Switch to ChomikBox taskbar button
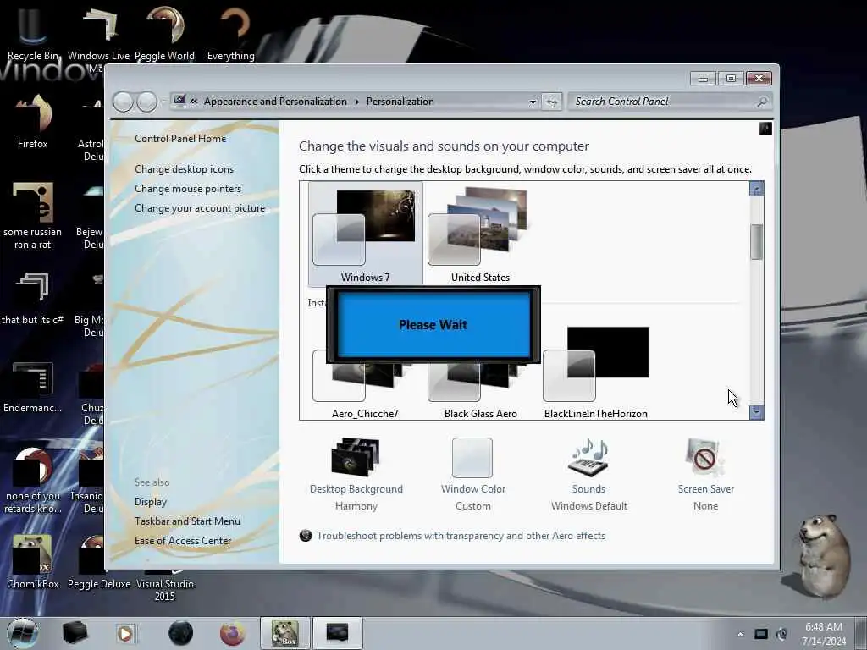Screen dimensions: 867x650 pyautogui.click(x=284, y=633)
